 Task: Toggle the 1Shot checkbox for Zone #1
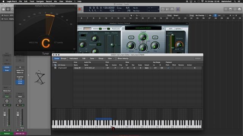[x=174, y=68]
